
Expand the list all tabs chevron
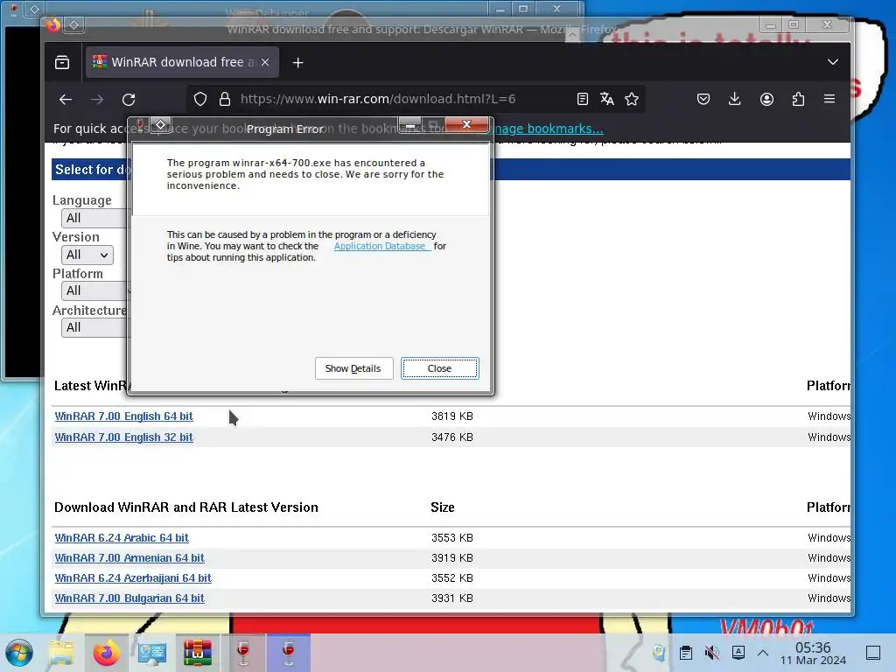(833, 62)
